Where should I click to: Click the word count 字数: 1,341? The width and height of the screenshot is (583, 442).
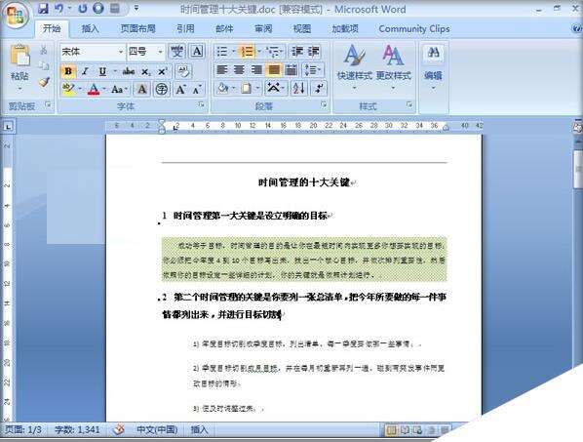(x=77, y=429)
